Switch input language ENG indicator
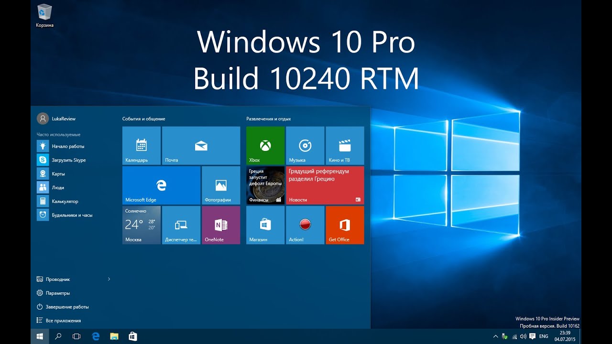This screenshot has width=612, height=344. point(544,336)
